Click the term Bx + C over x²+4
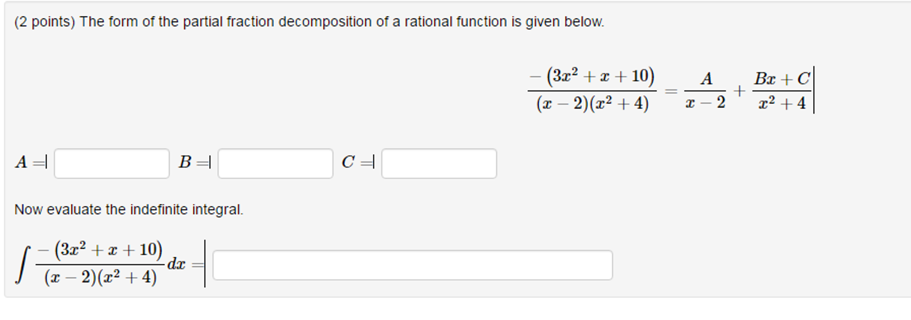Viewport: 911px width, 320px height. [781, 89]
